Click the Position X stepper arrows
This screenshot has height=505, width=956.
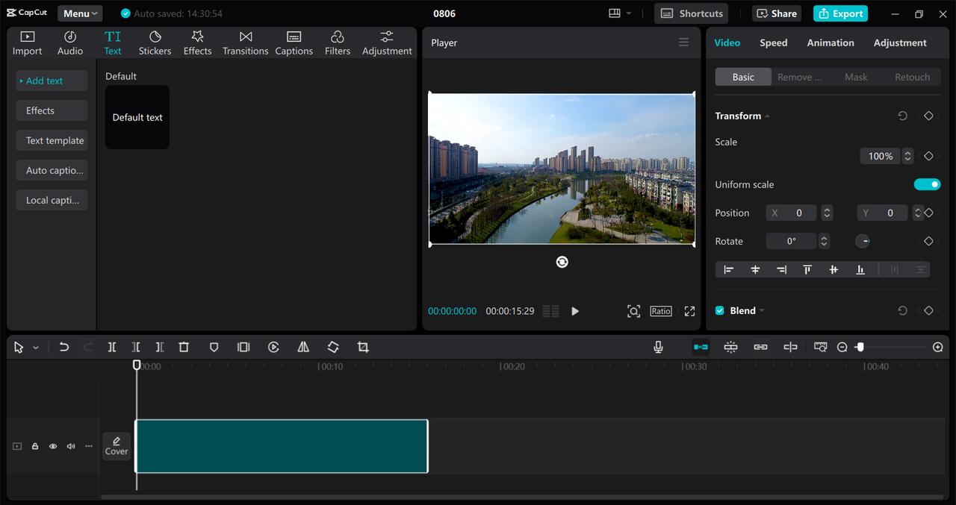point(827,213)
